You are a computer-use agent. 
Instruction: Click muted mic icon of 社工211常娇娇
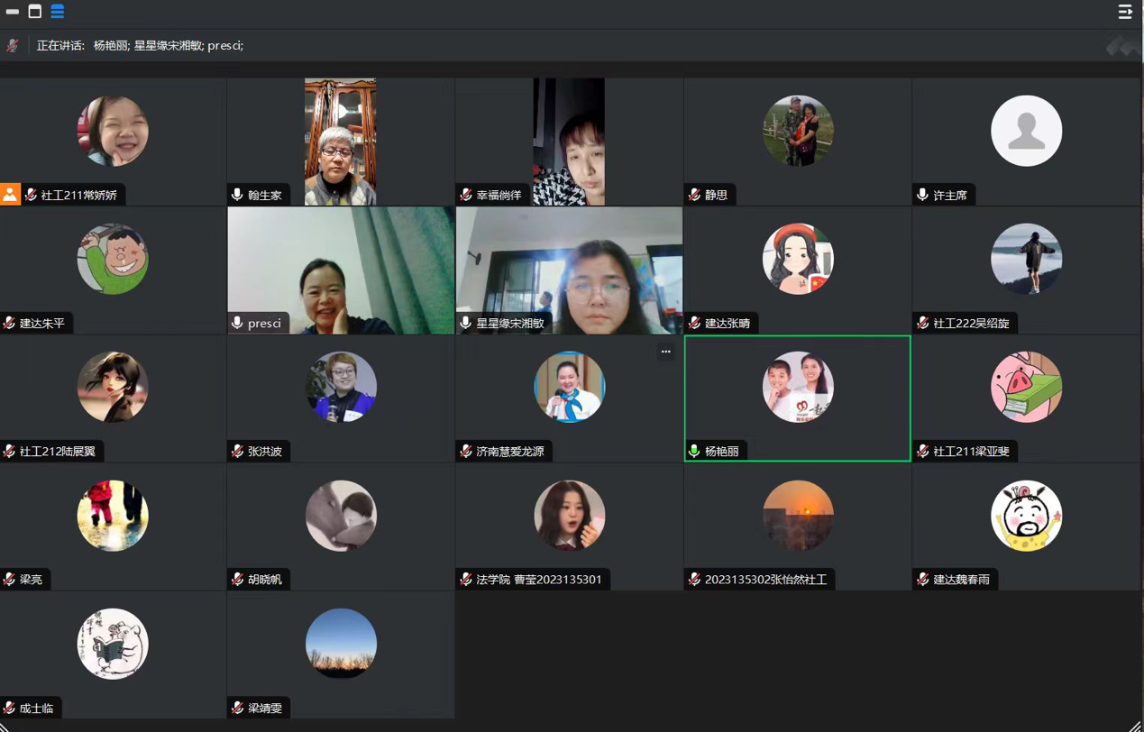tap(32, 195)
